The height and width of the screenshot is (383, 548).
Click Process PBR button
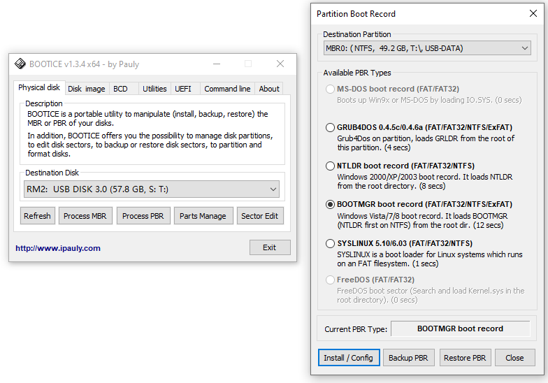143,216
